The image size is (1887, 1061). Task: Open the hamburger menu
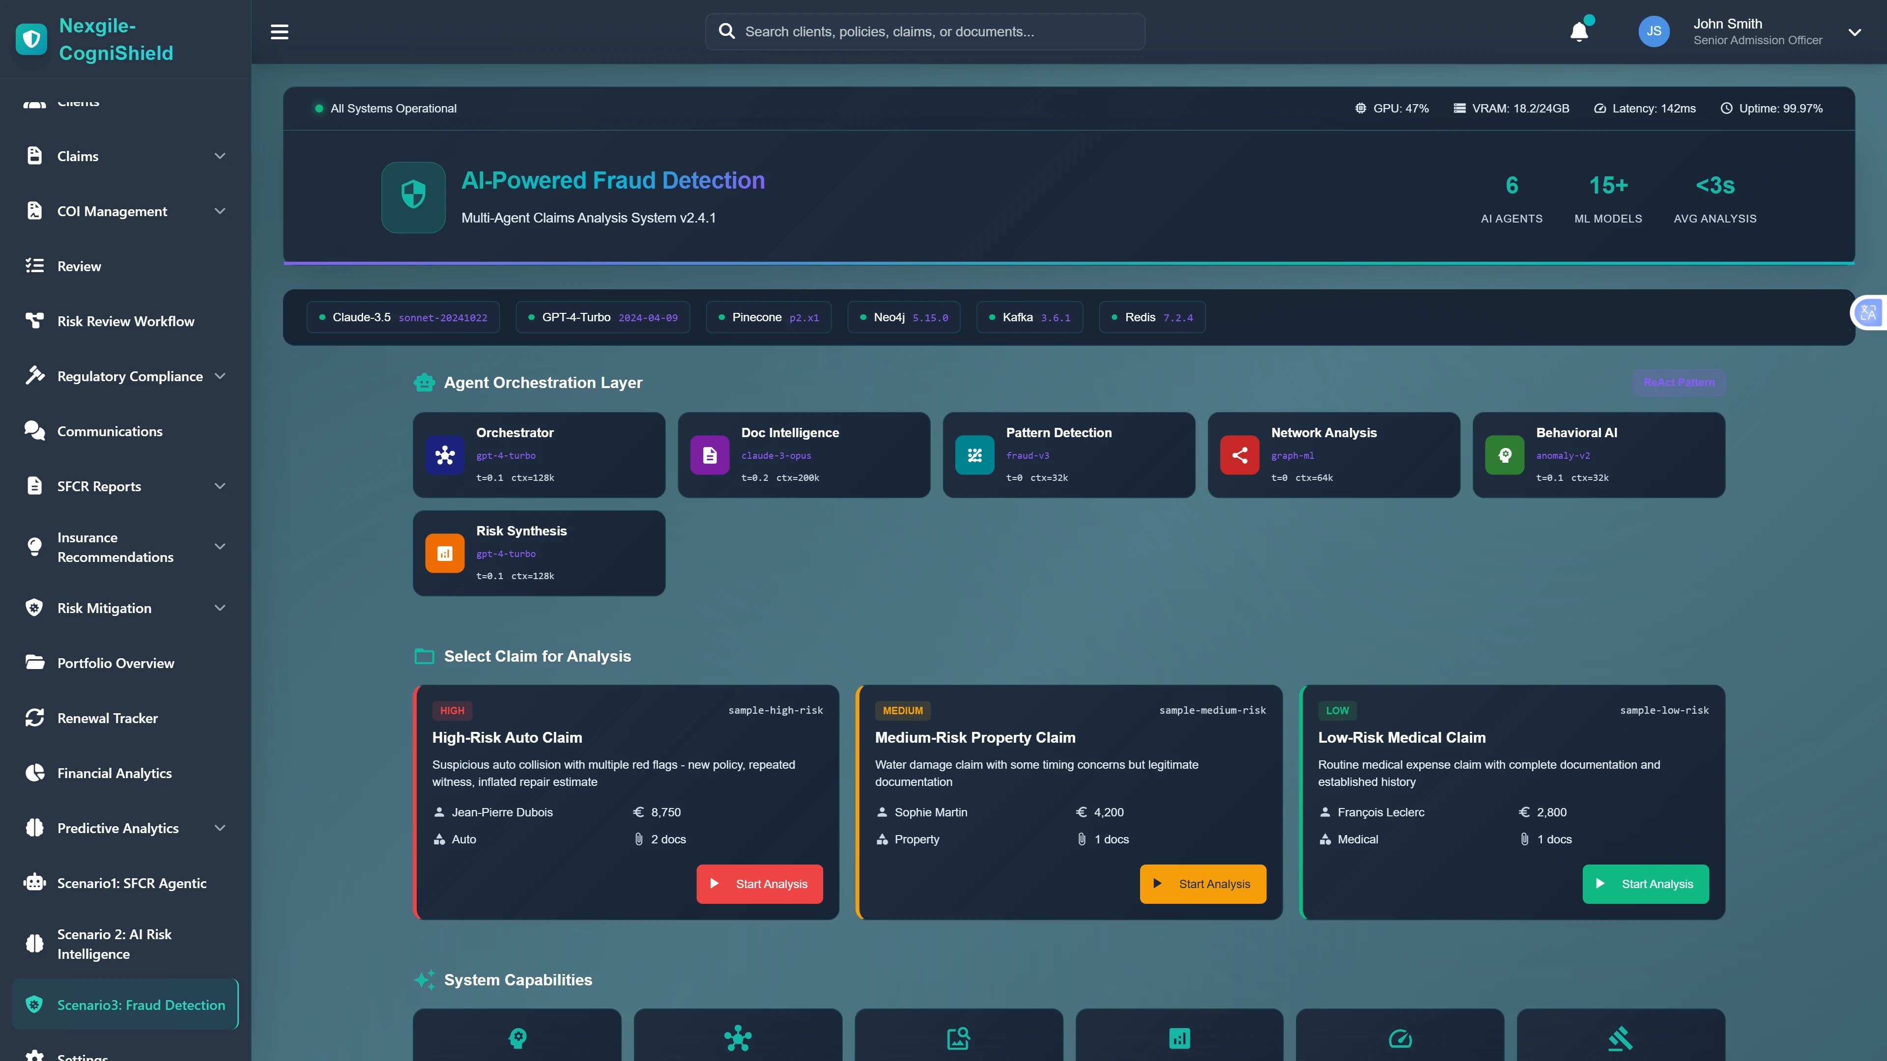[x=279, y=31]
